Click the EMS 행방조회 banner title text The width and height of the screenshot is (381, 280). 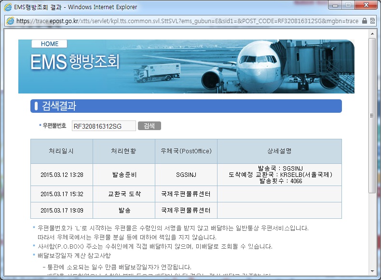75,62
